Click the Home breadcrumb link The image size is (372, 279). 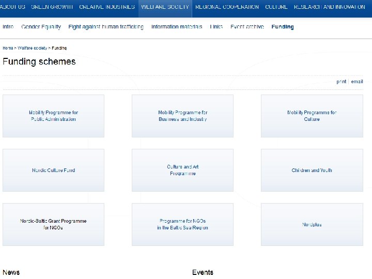click(8, 48)
